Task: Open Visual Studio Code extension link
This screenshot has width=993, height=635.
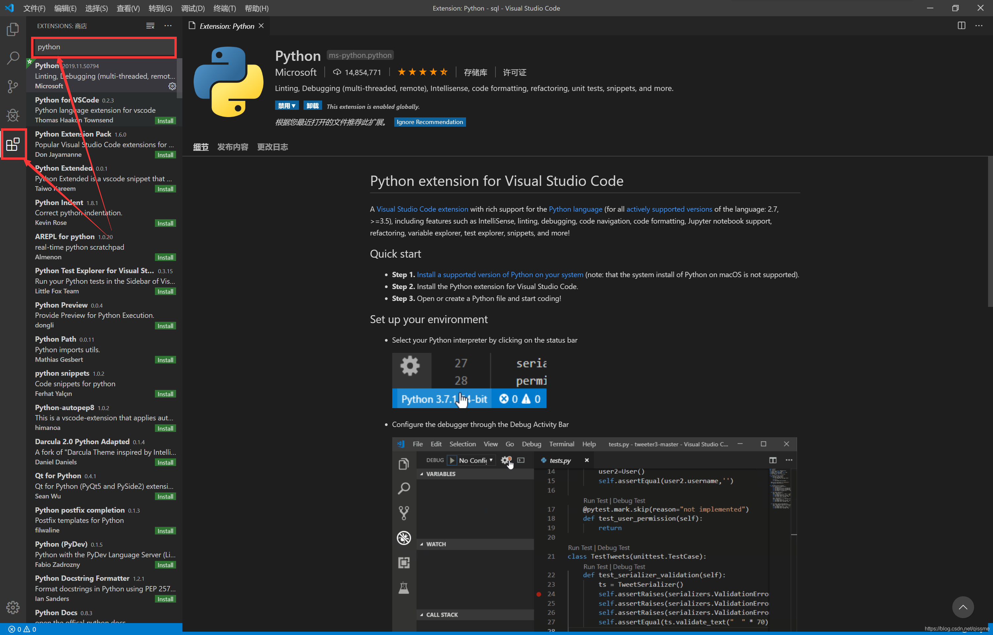Action: [422, 209]
